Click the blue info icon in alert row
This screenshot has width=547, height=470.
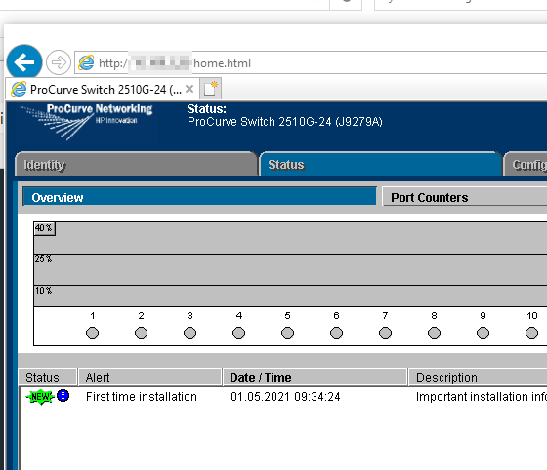(63, 396)
